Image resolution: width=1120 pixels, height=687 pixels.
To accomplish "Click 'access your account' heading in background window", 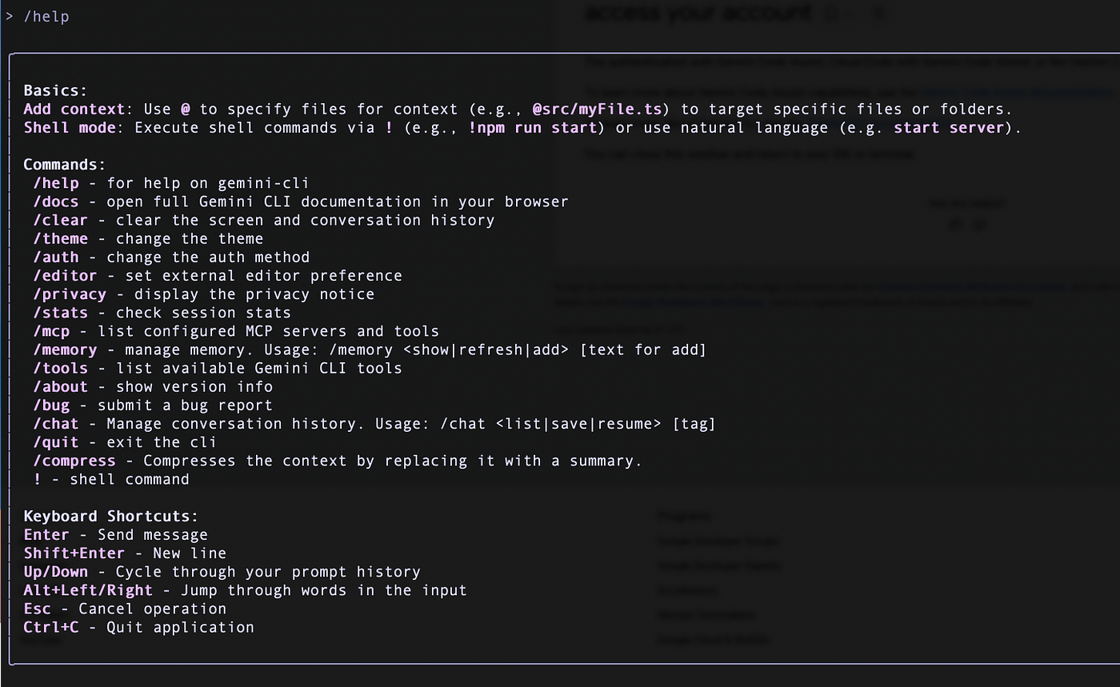I will [x=700, y=13].
